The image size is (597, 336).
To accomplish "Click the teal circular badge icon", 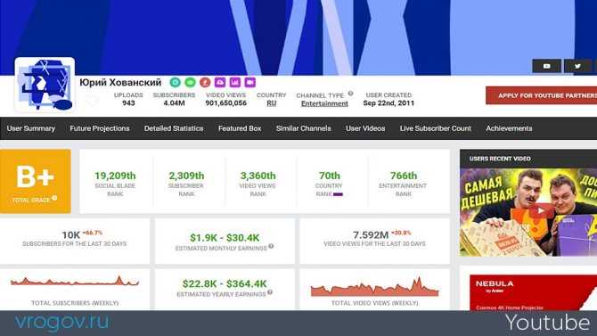I will tap(176, 82).
